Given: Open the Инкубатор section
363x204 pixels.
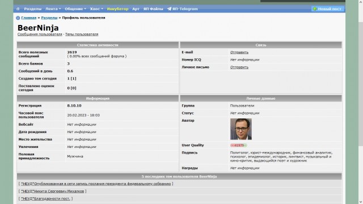Looking at the screenshot, I should (x=117, y=9).
